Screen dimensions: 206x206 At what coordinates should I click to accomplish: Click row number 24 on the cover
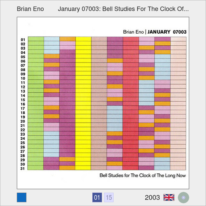[x=23, y=138]
